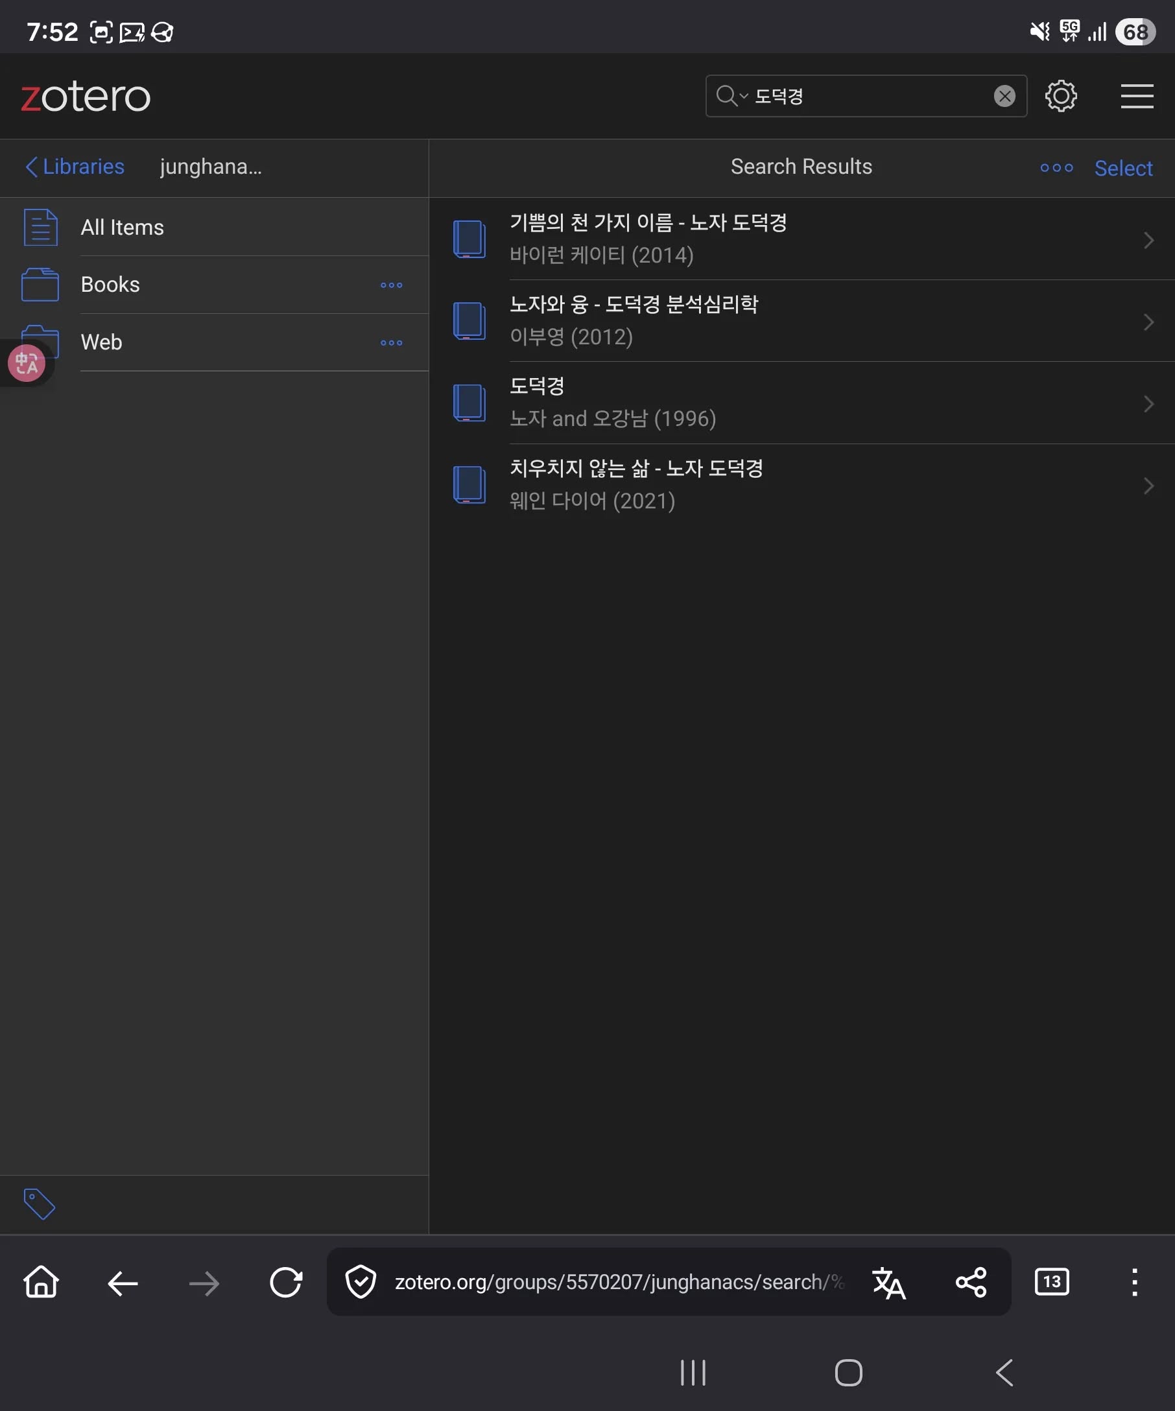Open the tag selector icon
The width and height of the screenshot is (1175, 1411).
(39, 1204)
